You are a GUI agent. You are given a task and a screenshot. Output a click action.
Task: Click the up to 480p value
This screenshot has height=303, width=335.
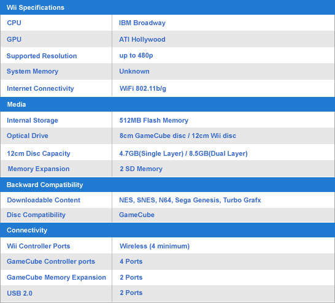(x=136, y=56)
